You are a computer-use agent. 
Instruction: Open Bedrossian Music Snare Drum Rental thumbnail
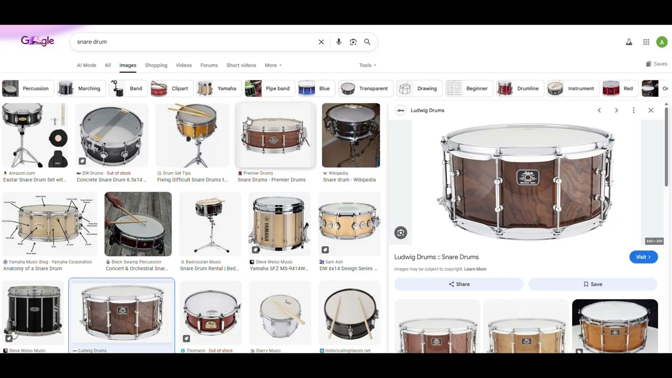coord(211,224)
